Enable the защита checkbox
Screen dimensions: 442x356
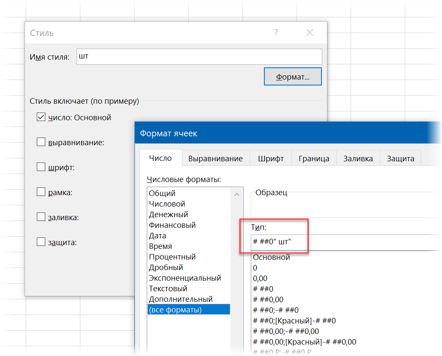point(41,242)
